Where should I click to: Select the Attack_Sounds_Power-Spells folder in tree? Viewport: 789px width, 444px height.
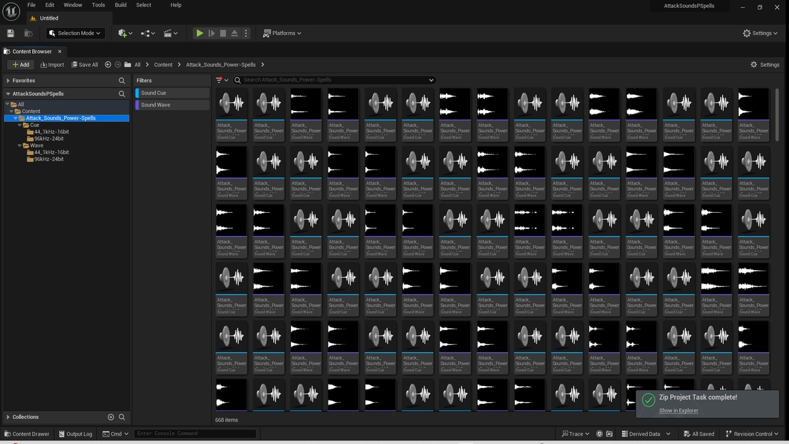point(60,118)
